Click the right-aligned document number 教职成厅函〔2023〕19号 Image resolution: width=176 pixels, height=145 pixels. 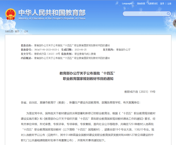pyautogui.click(x=140, y=92)
